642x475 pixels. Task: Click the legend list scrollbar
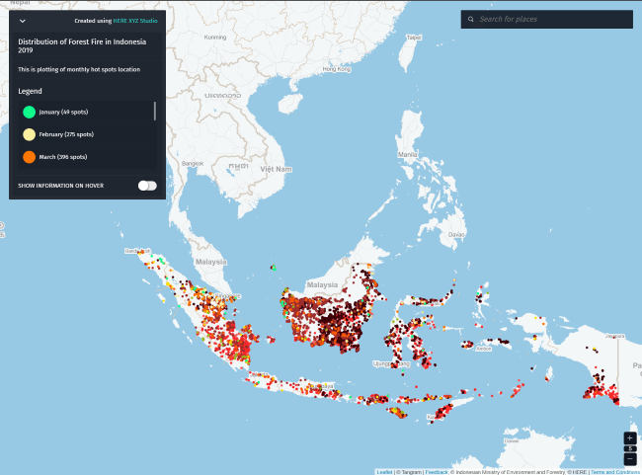[x=155, y=112]
